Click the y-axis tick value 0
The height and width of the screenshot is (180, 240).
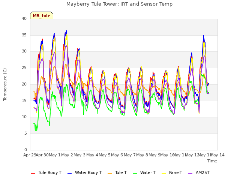25,150
